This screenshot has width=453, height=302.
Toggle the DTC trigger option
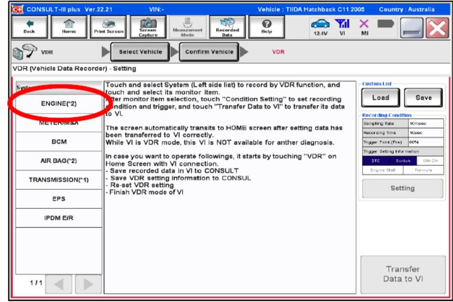[375, 161]
